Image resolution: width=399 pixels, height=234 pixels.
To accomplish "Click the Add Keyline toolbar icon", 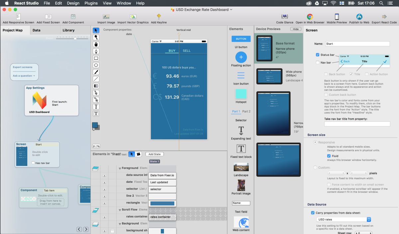I will 159,17.
